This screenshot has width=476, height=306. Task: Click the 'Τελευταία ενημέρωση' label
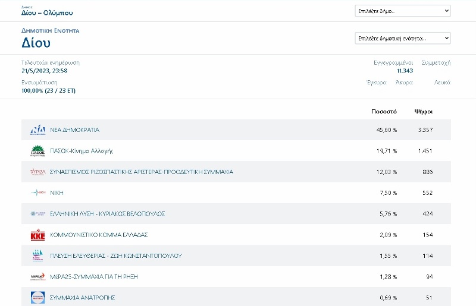51,63
